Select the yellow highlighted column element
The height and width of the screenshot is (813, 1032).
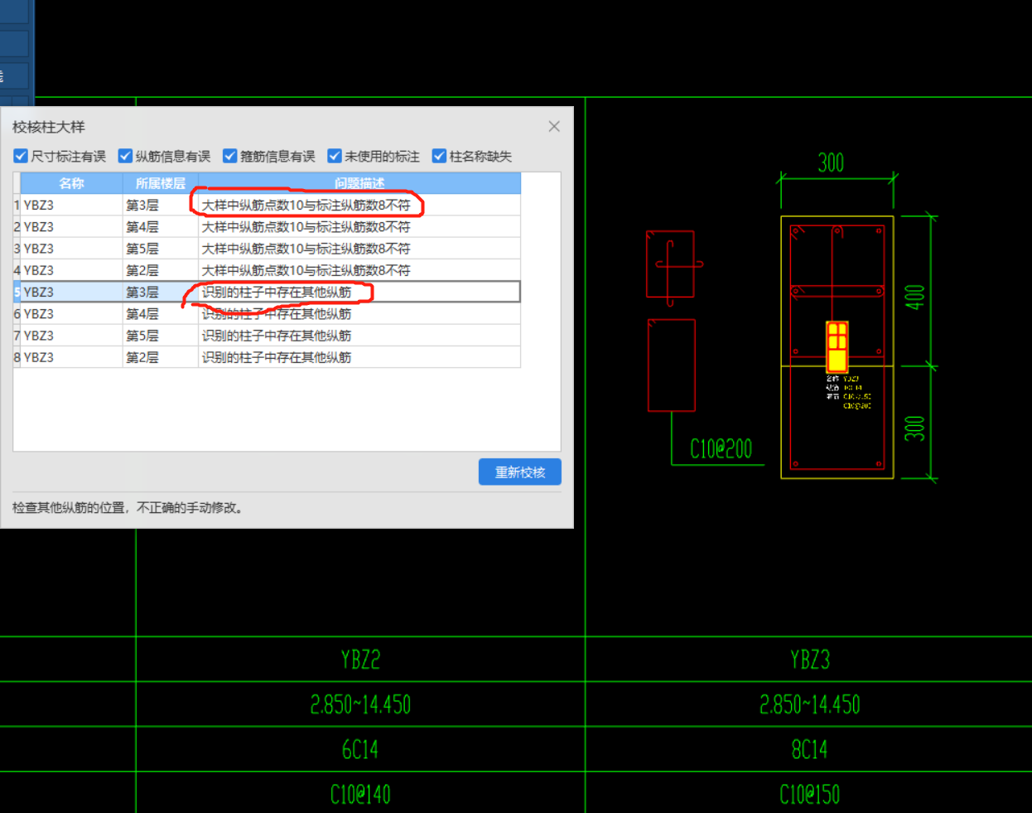coord(837,346)
